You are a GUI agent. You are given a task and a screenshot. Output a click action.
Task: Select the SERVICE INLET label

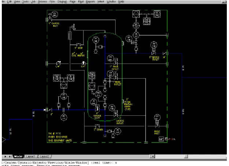click(97, 116)
